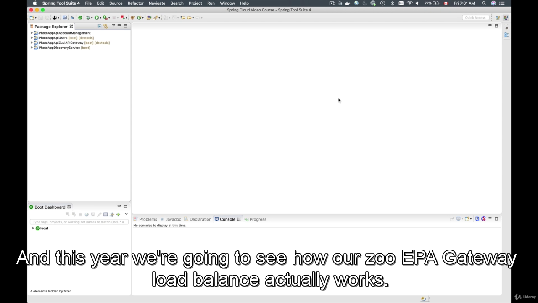Expand the local node in Boot Dashboard
This screenshot has height=303, width=538.
[x=33, y=228]
